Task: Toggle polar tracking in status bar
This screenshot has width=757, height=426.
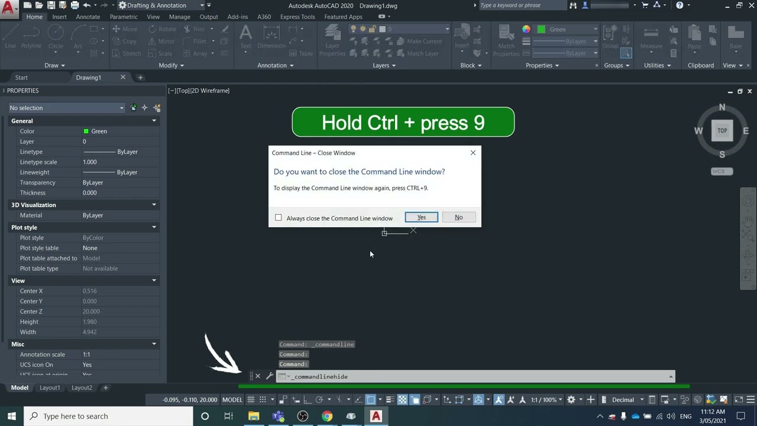Action: click(x=319, y=400)
